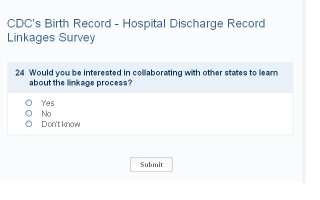This screenshot has width=320, height=200.
Task: Click the "CDC's Birth Record" title line
Action: point(136,24)
